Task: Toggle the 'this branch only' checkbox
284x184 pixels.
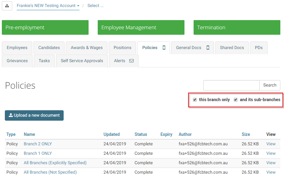Action: click(195, 100)
